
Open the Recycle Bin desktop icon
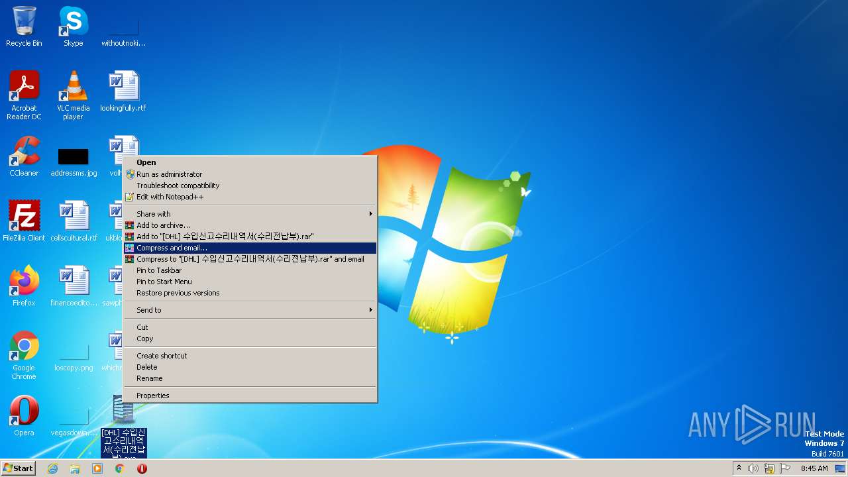pyautogui.click(x=24, y=26)
